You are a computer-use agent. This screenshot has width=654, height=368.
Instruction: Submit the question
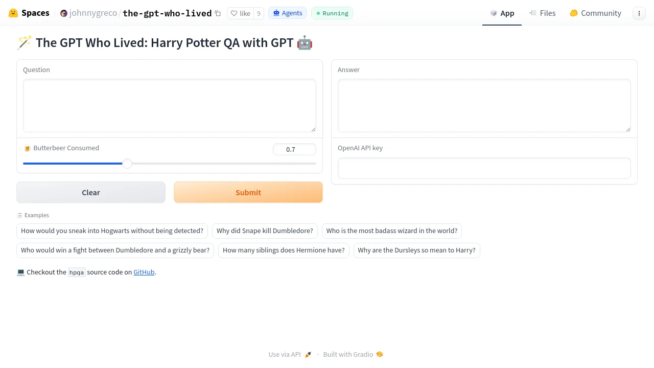248,192
